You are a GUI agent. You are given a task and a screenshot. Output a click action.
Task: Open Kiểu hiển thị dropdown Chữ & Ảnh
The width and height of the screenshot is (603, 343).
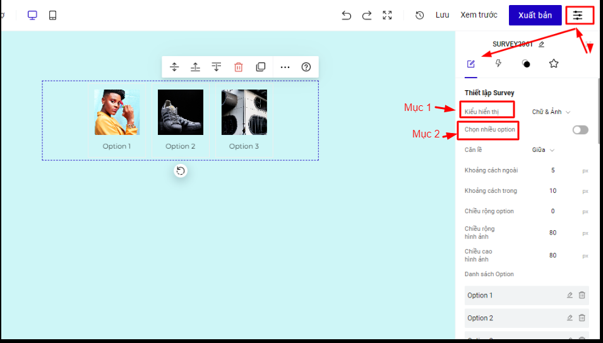click(x=551, y=112)
